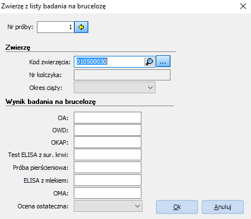The image size is (251, 219).
Task: Confirm with the Ok button
Action: [177, 207]
